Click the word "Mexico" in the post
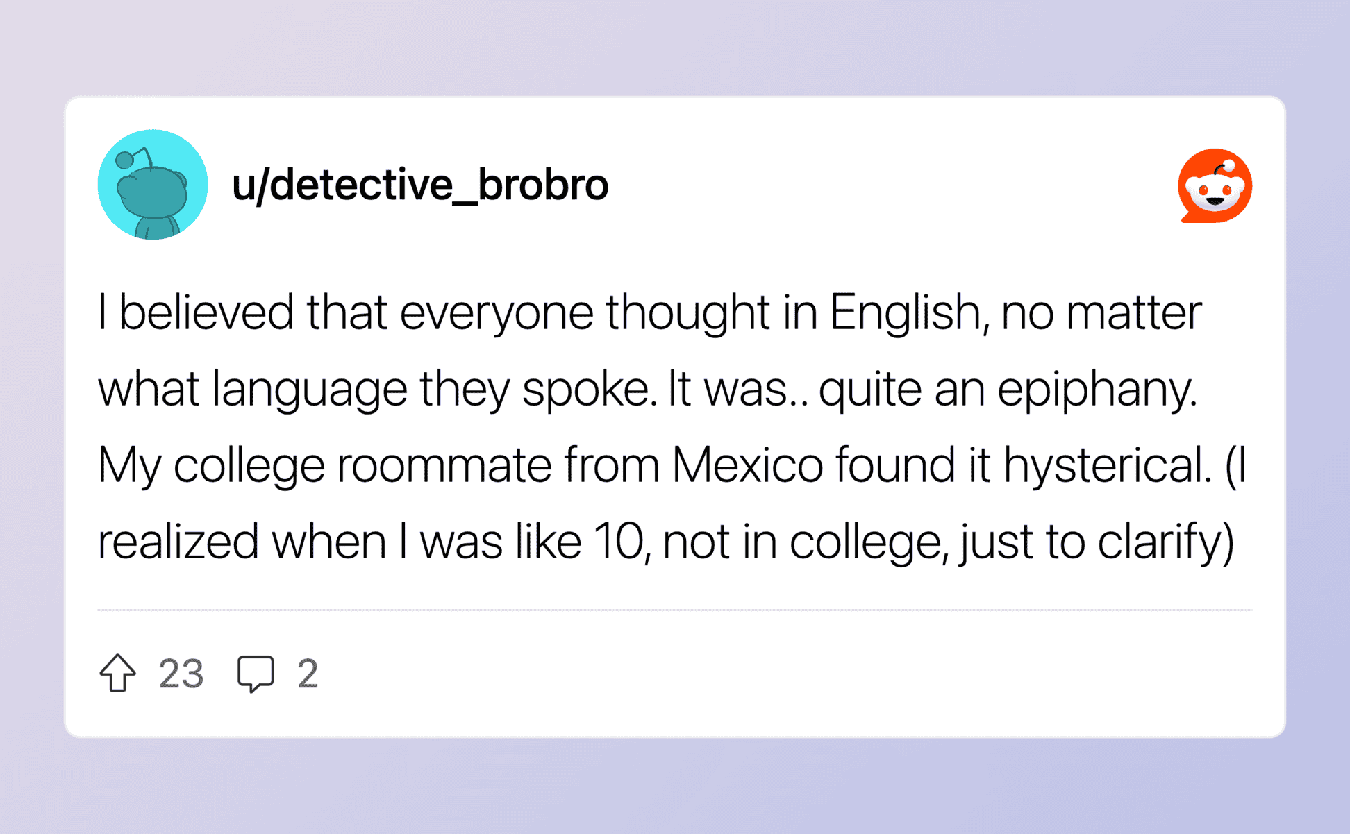1350x834 pixels. [747, 465]
